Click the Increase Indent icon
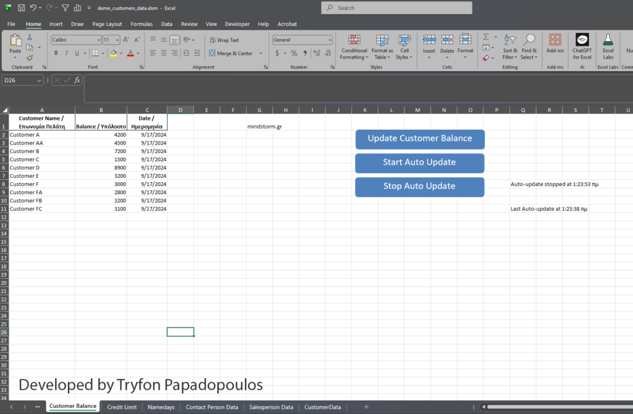Screen dimensions: 633x414 [197, 53]
